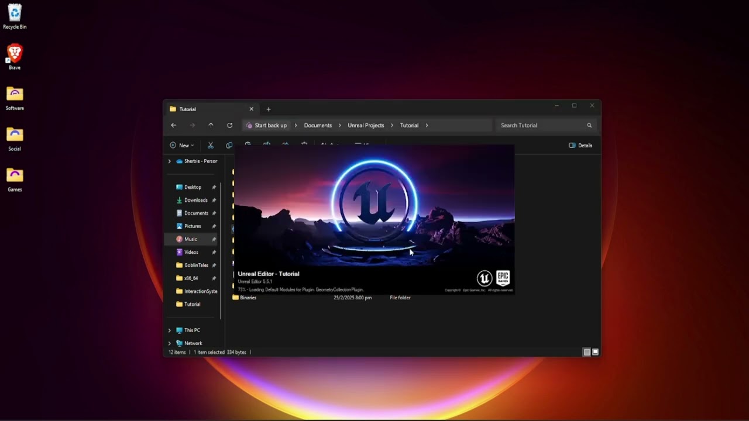Viewport: 749px width, 421px height.
Task: Select the Social folder on desktop
Action: (x=15, y=139)
